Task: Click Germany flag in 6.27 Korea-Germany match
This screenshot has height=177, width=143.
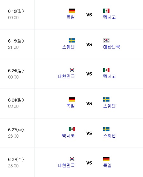Action: [x=106, y=159]
